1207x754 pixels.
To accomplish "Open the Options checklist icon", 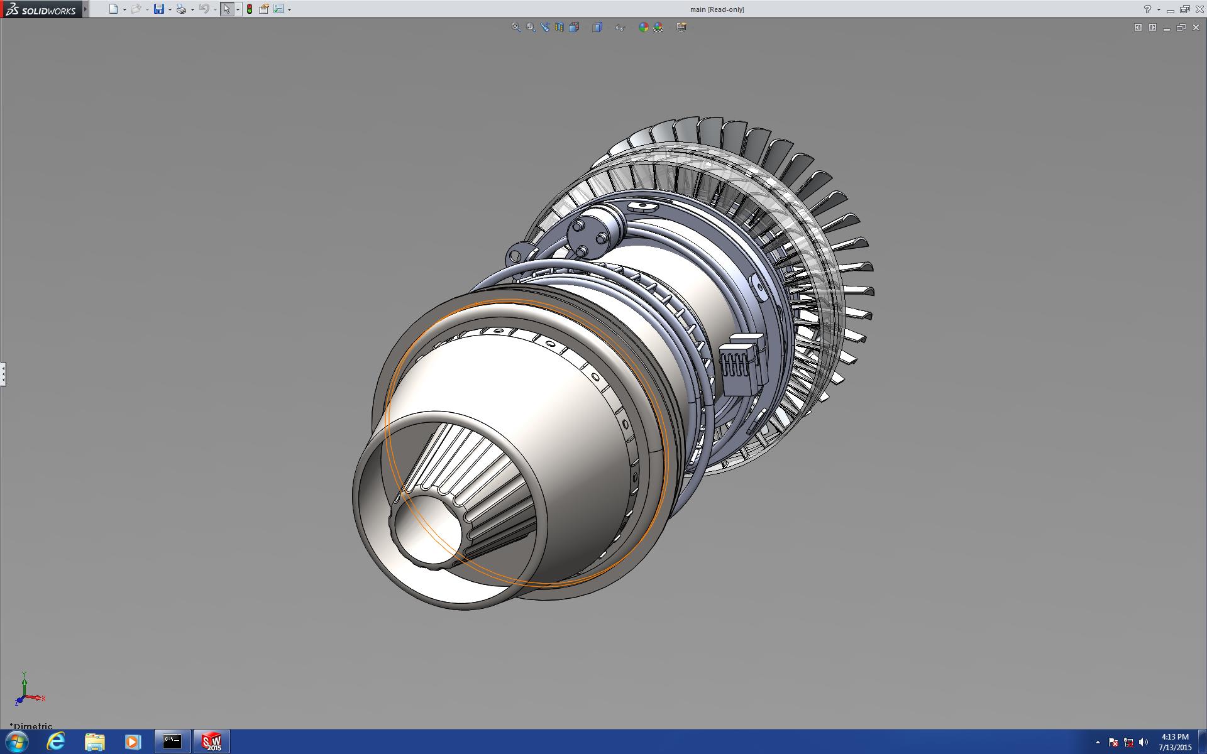I will coord(278,9).
